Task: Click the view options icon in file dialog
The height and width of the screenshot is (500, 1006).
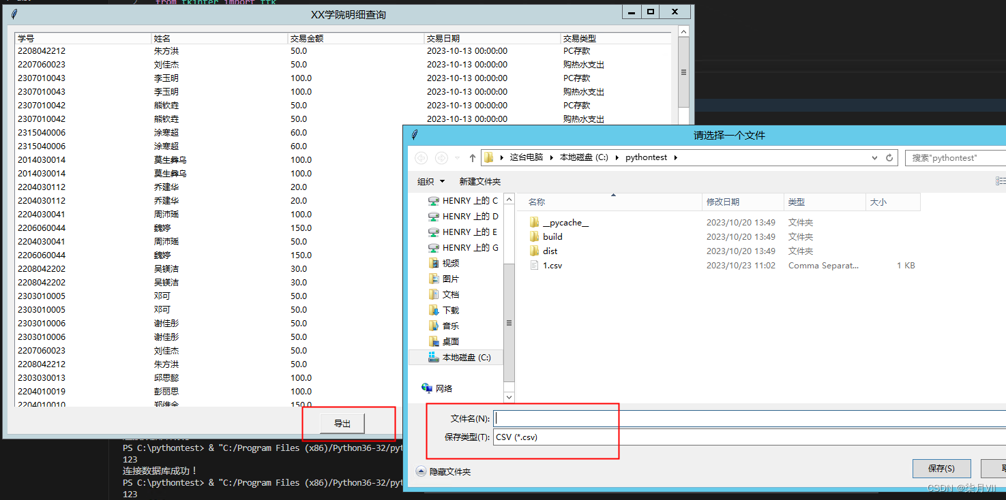Action: 1001,181
